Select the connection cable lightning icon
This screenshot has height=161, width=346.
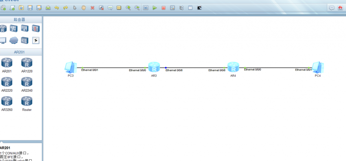tap(35, 40)
